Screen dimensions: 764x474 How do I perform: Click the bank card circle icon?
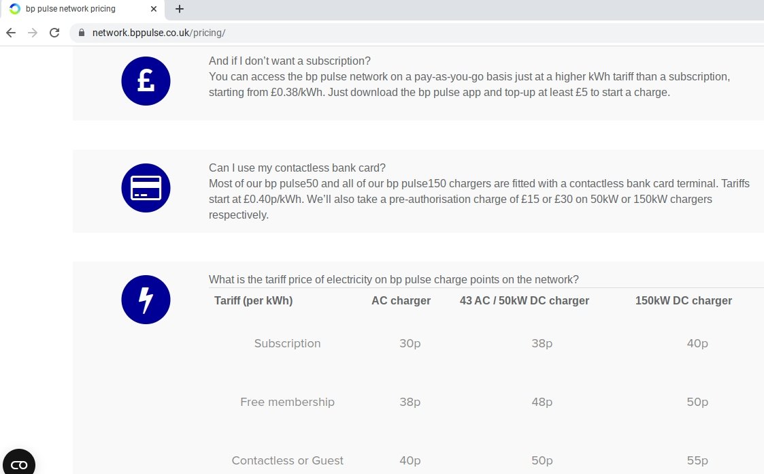pos(146,188)
